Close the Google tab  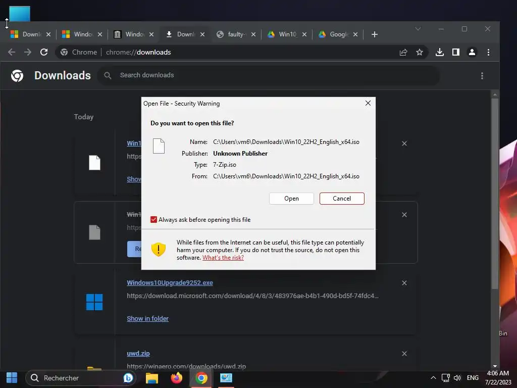point(355,34)
